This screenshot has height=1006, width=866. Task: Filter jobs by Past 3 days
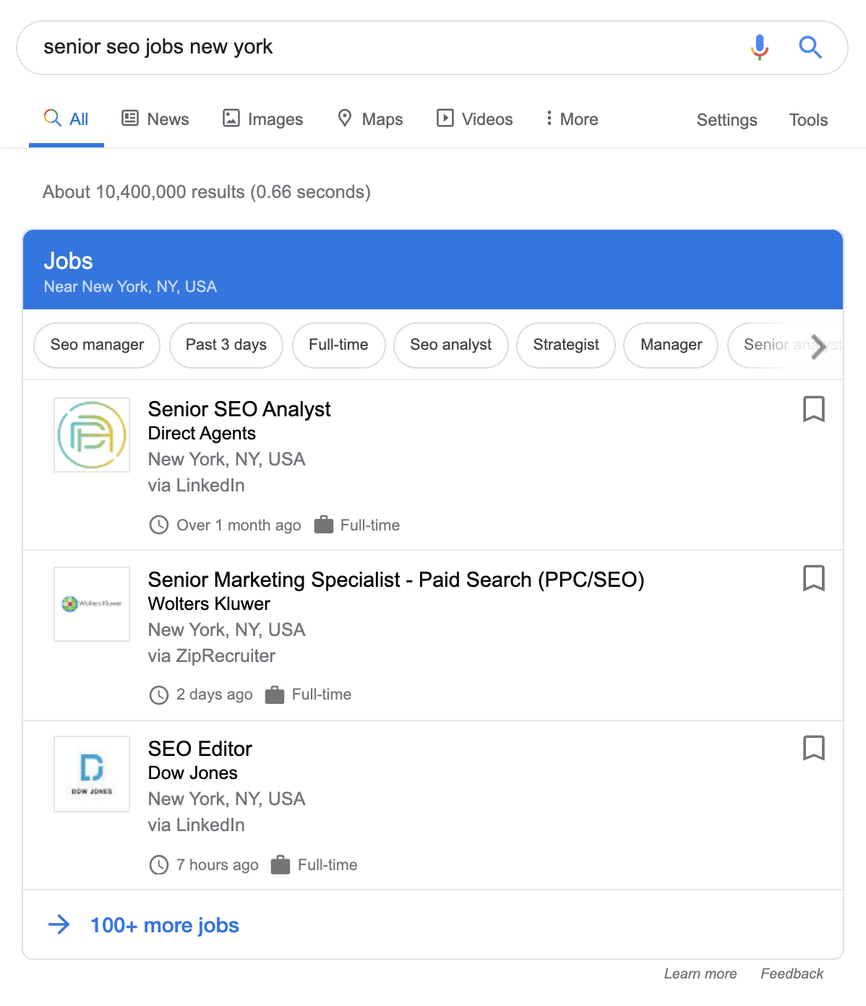pyautogui.click(x=226, y=345)
